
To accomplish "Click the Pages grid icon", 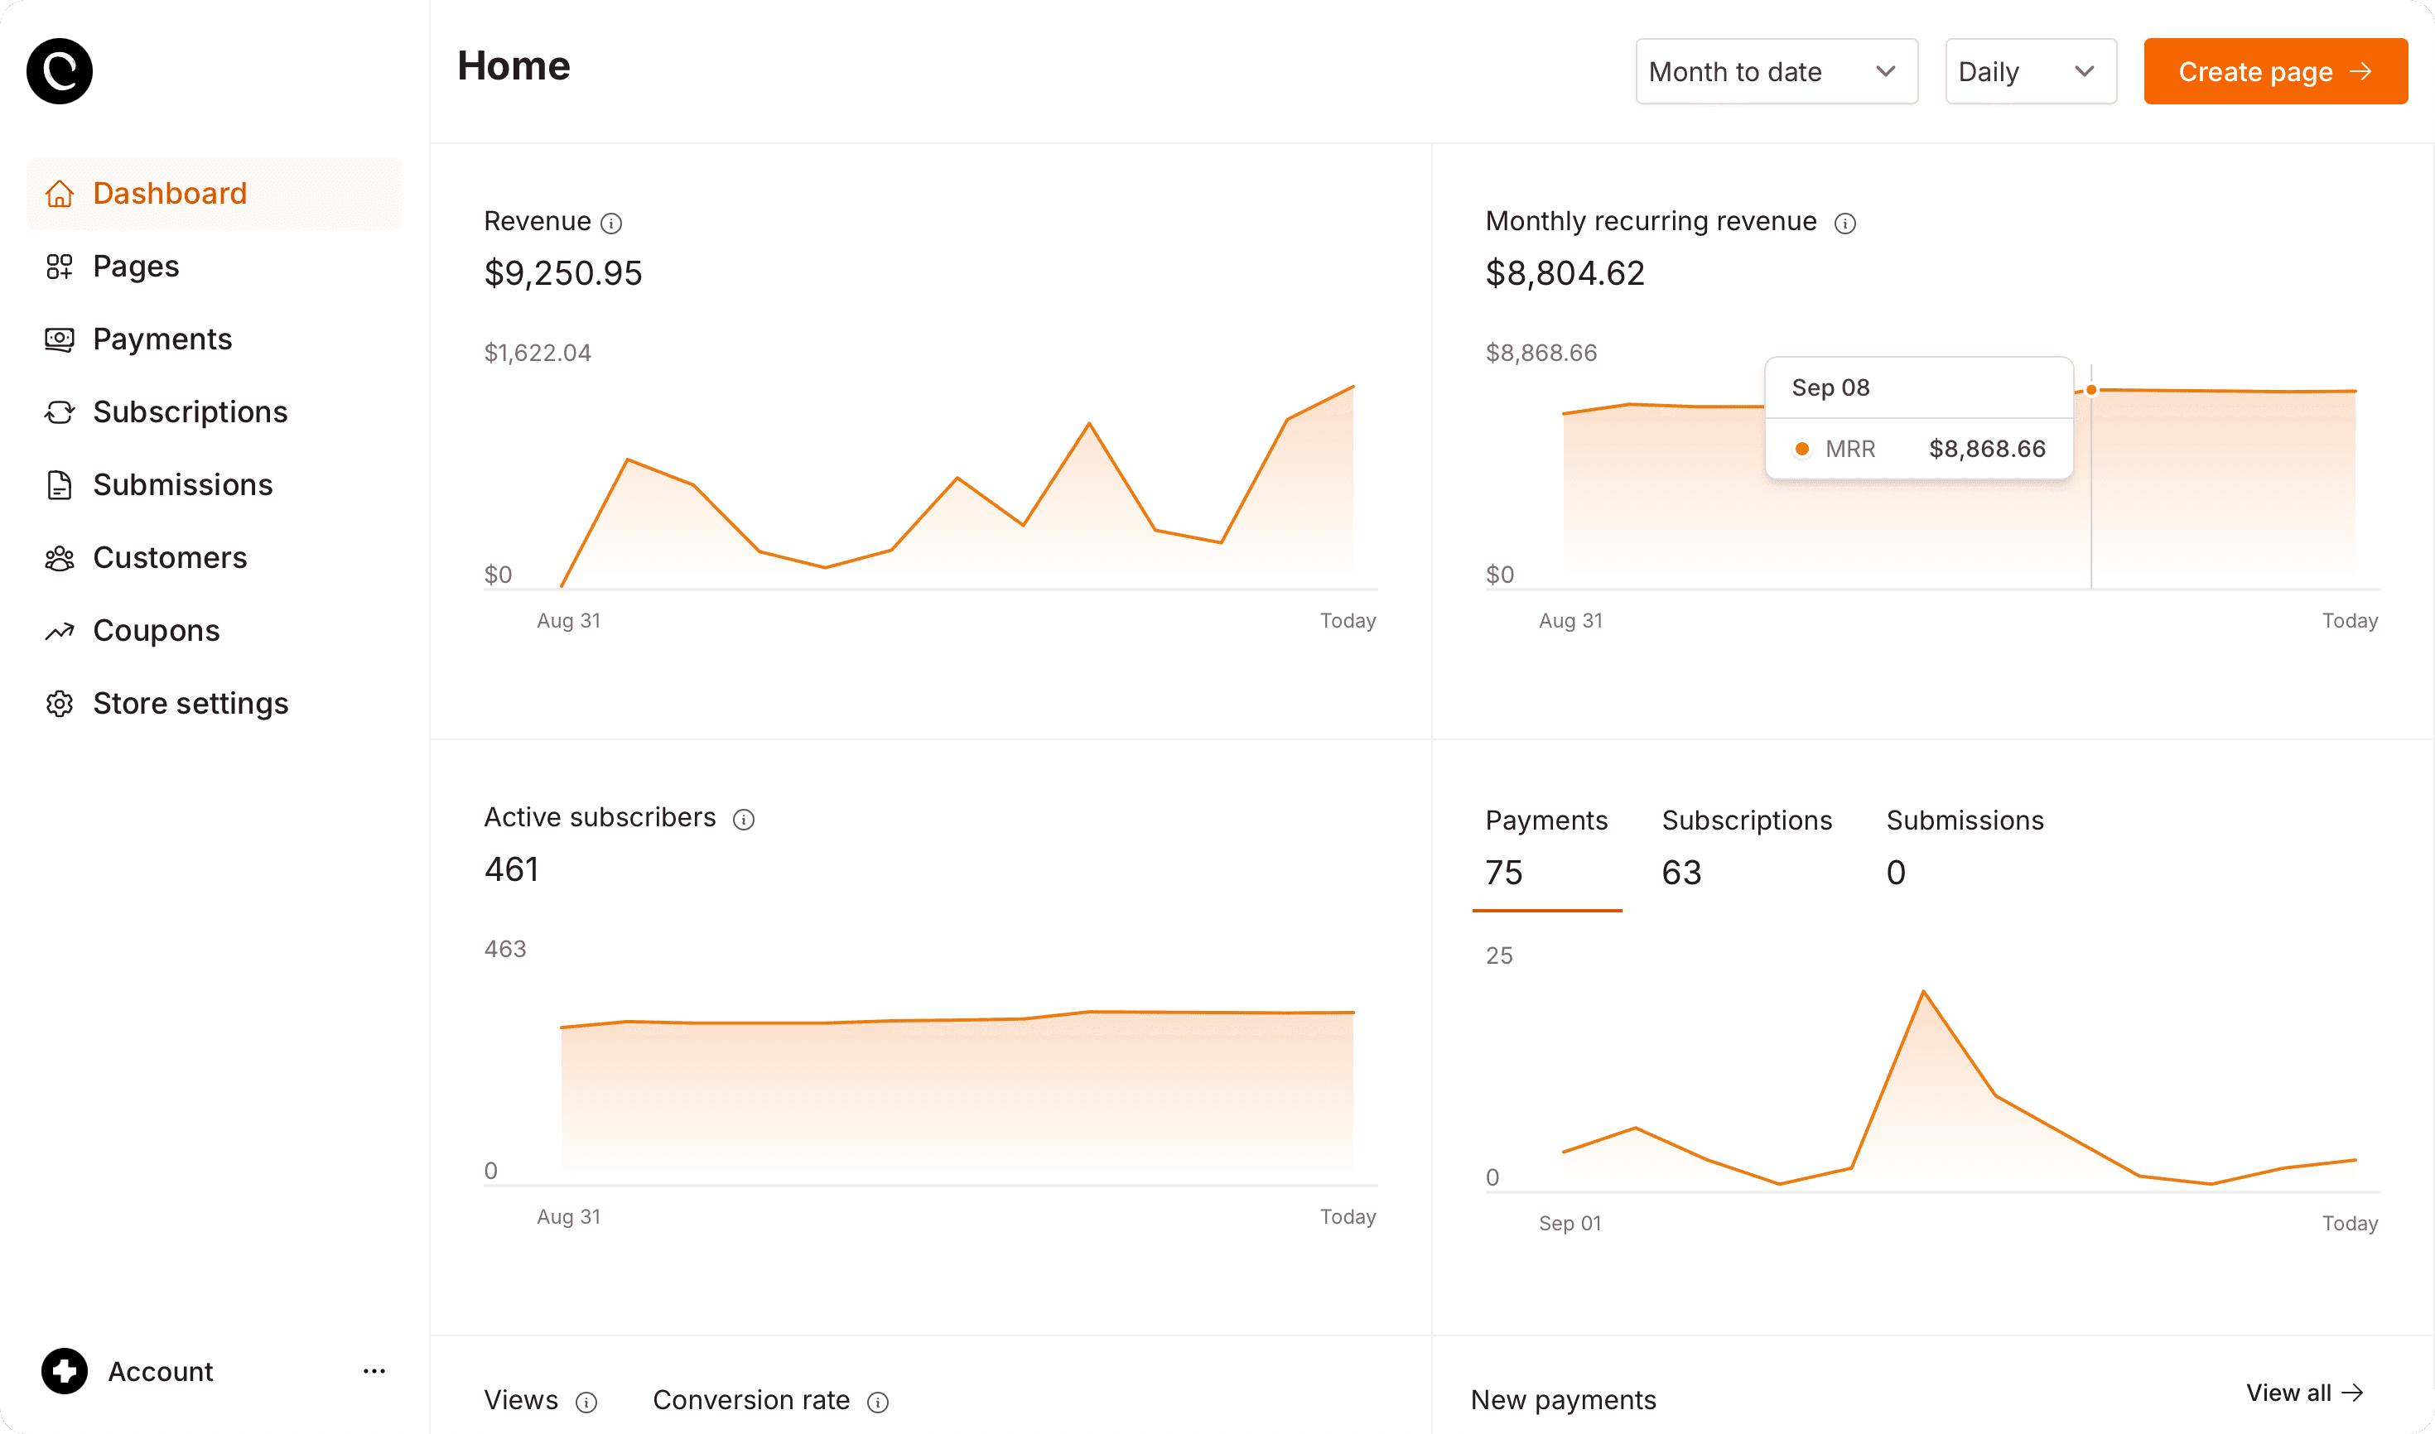I will tap(59, 267).
